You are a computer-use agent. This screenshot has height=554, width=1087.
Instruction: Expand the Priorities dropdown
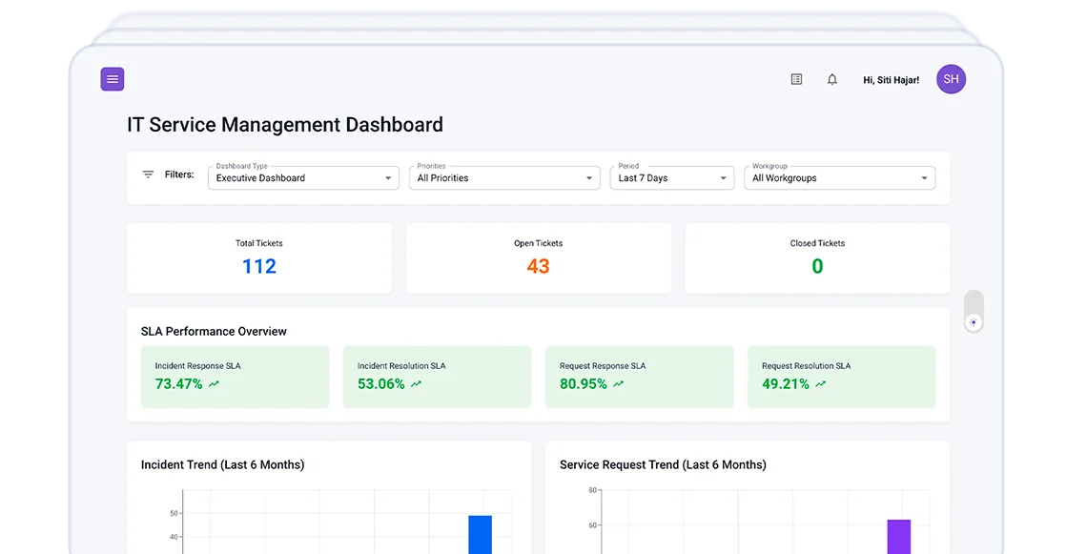pyautogui.click(x=504, y=178)
